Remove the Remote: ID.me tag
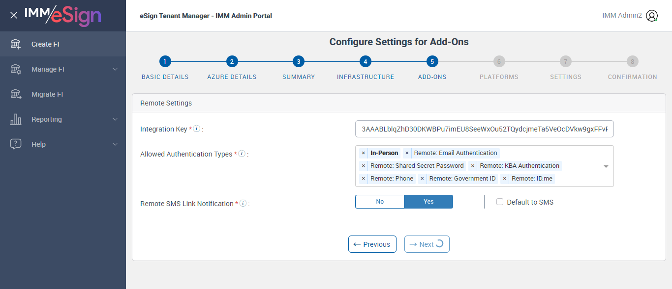 [x=504, y=179]
